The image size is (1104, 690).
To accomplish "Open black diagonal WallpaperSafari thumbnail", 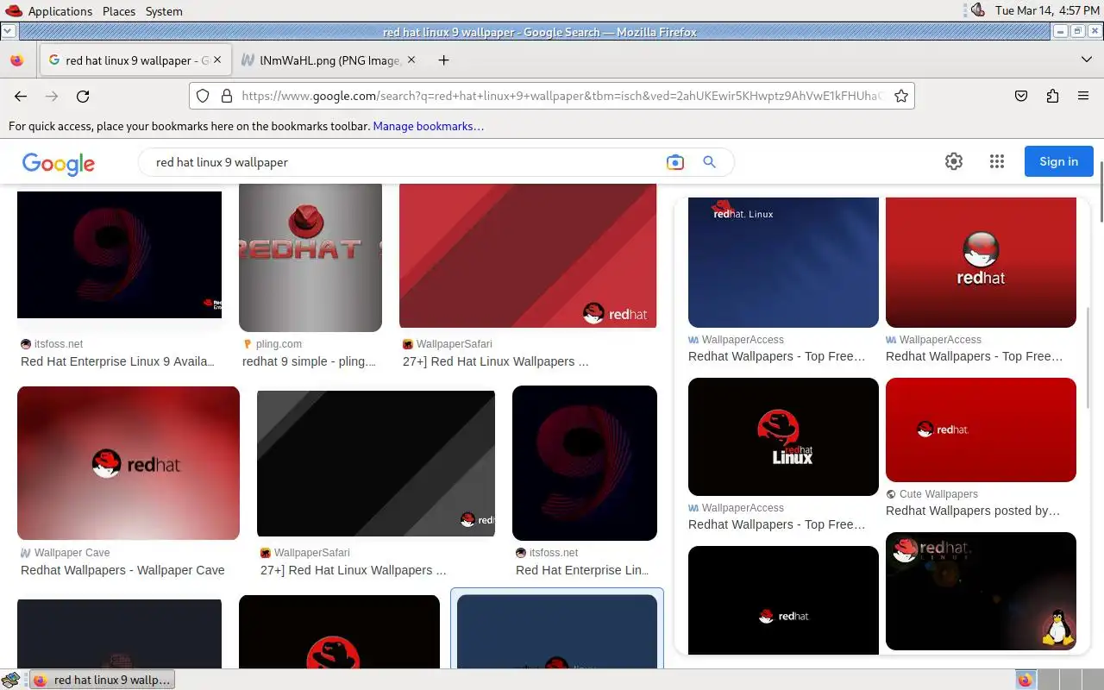I will (x=376, y=464).
